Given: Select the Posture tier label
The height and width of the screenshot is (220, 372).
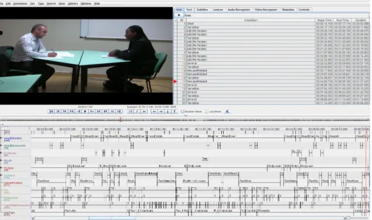Looking at the screenshot, I should pyautogui.click(x=9, y=168).
